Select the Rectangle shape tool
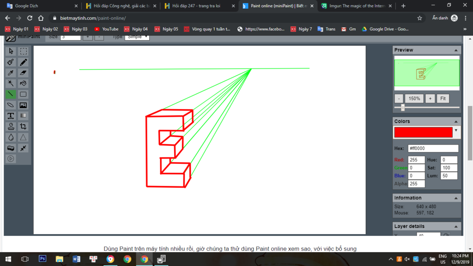Image resolution: width=473 pixels, height=266 pixels. click(x=23, y=94)
